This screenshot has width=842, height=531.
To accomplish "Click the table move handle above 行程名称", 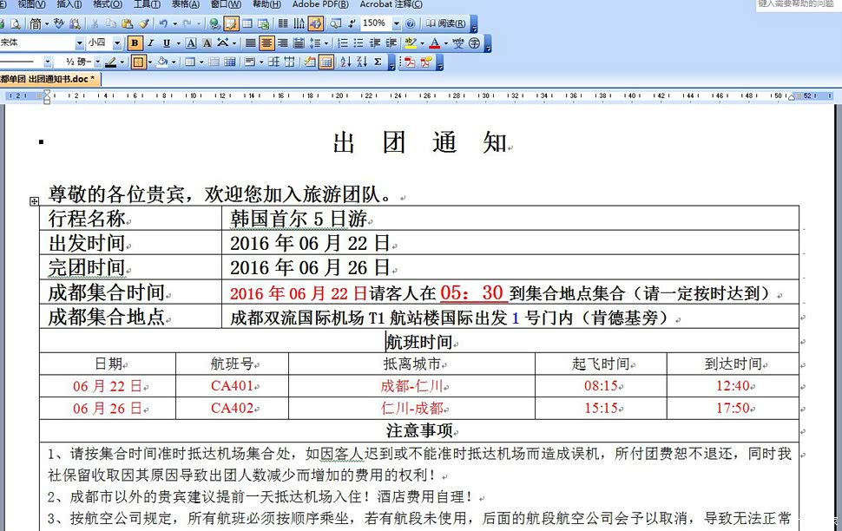I will point(34,201).
